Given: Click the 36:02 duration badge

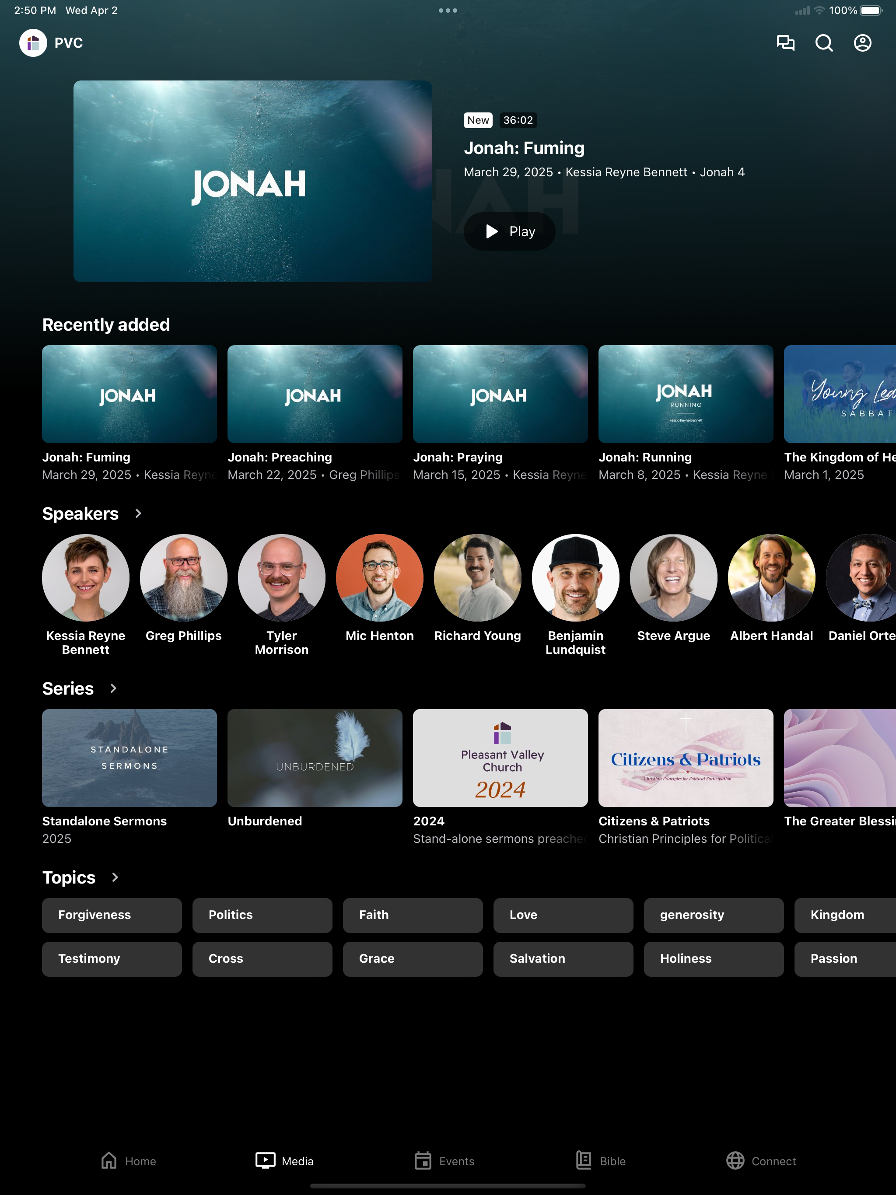Looking at the screenshot, I should (518, 120).
